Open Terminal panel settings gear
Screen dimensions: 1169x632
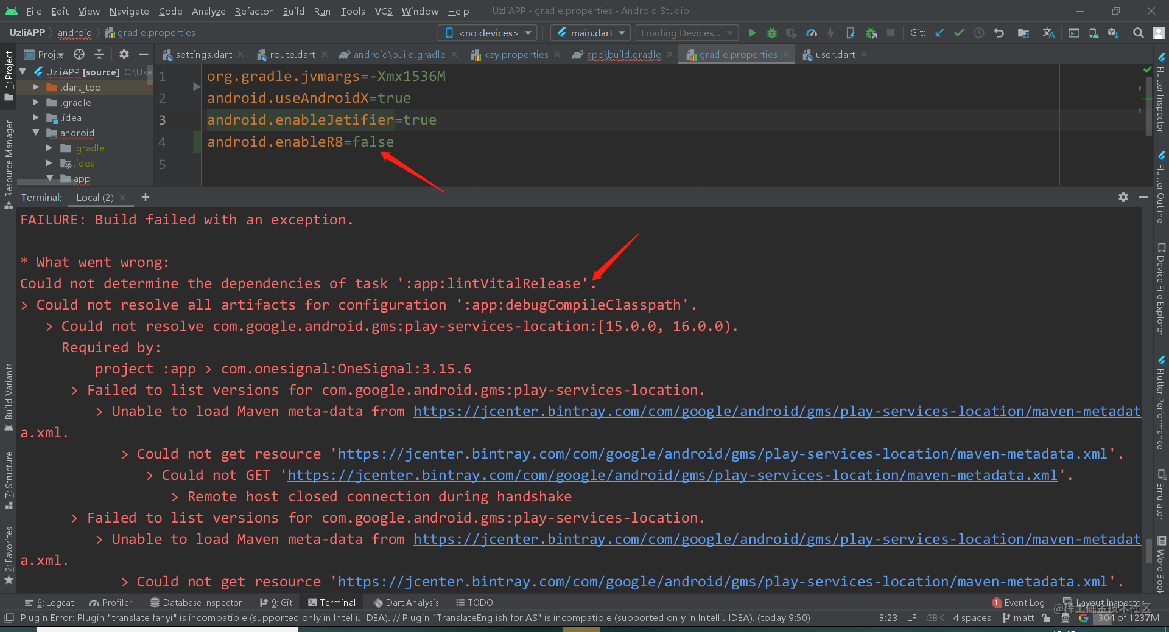tap(1123, 197)
